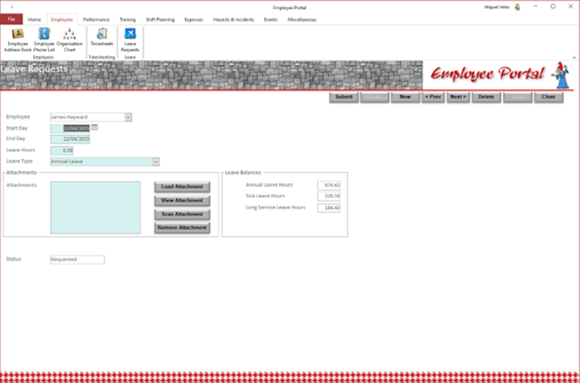Click the Leave Hours input field
Image resolution: width=580 pixels, height=383 pixels.
point(62,150)
